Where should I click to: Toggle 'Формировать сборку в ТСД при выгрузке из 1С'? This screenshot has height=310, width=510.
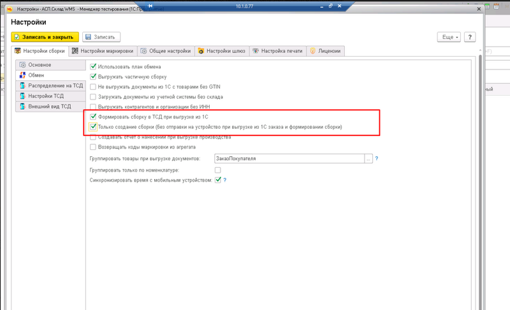point(93,117)
